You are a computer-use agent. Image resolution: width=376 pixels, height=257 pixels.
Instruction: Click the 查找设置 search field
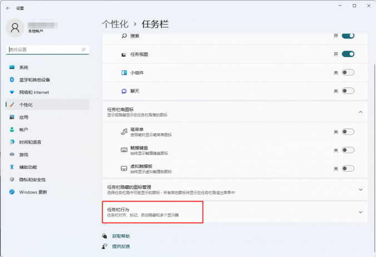(x=47, y=49)
